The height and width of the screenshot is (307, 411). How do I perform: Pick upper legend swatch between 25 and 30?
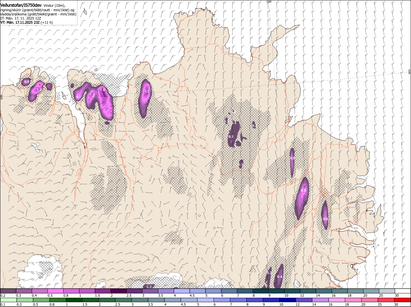point(387,291)
